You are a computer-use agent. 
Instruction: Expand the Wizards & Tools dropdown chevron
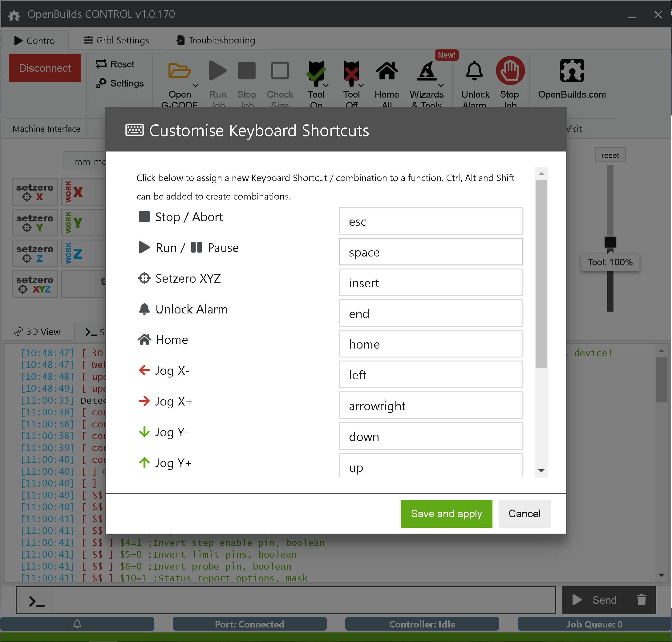[x=441, y=85]
